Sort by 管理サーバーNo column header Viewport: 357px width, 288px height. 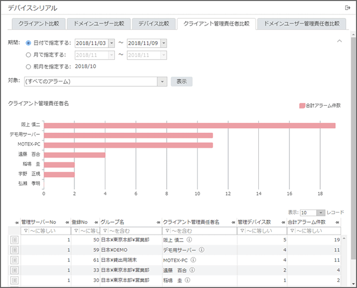coord(38,222)
